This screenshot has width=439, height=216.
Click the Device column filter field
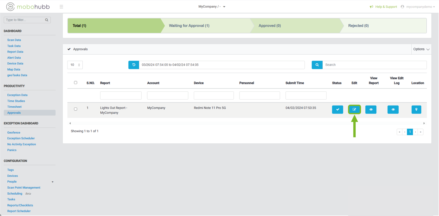(213, 95)
